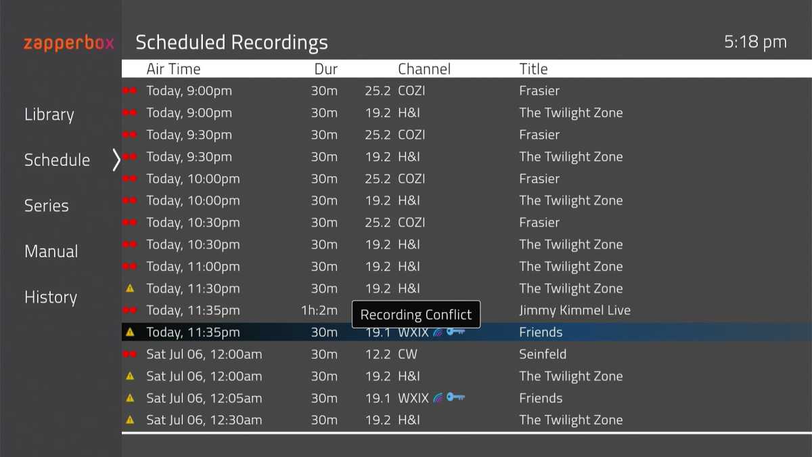Click record icon on 9:00pm Twilight Zone row
812x457 pixels.
(x=130, y=112)
